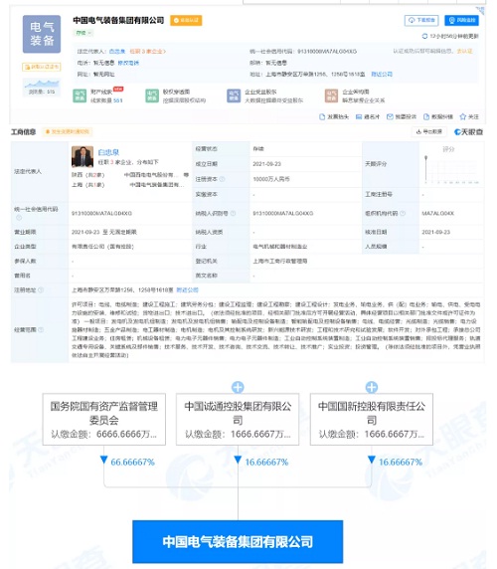Click the 中国诚通控股集团有限公司 shareholder box
The image size is (497, 569).
point(238,419)
